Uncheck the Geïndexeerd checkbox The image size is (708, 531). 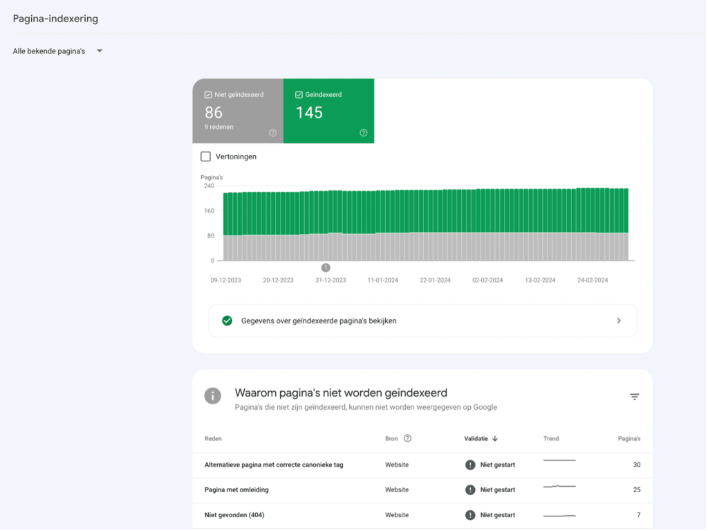(x=299, y=95)
